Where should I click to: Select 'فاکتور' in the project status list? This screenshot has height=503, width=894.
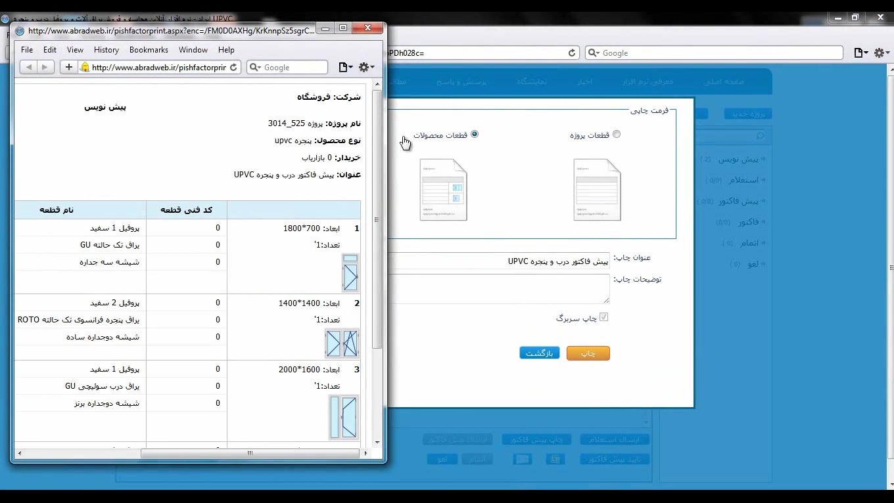pos(748,222)
